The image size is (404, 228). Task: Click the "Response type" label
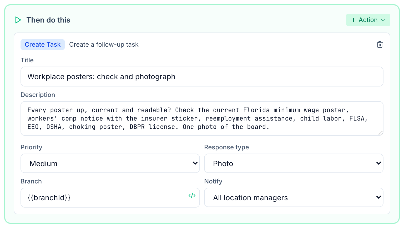pyautogui.click(x=226, y=147)
